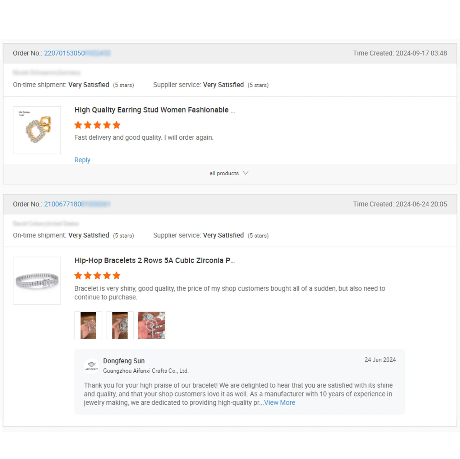
Task: Click the Aifanxi supplier logo avatar
Action: point(92,366)
